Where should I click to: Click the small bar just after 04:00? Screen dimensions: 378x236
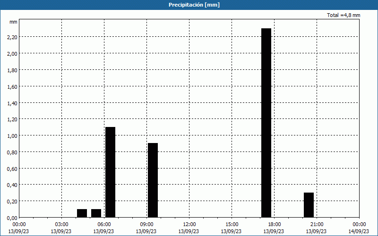pos(82,213)
